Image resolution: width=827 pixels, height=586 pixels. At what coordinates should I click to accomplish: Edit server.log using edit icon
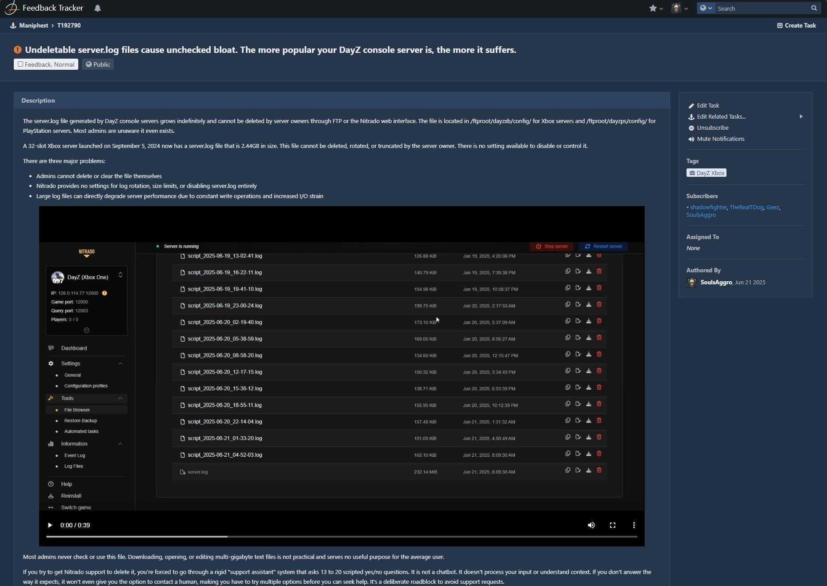click(578, 470)
